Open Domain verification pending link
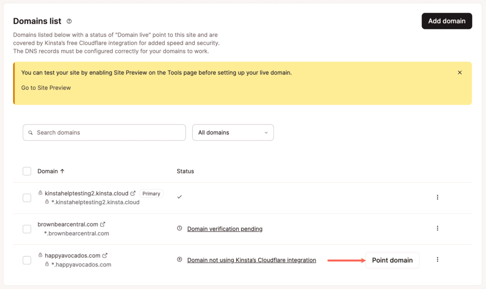 pyautogui.click(x=224, y=229)
